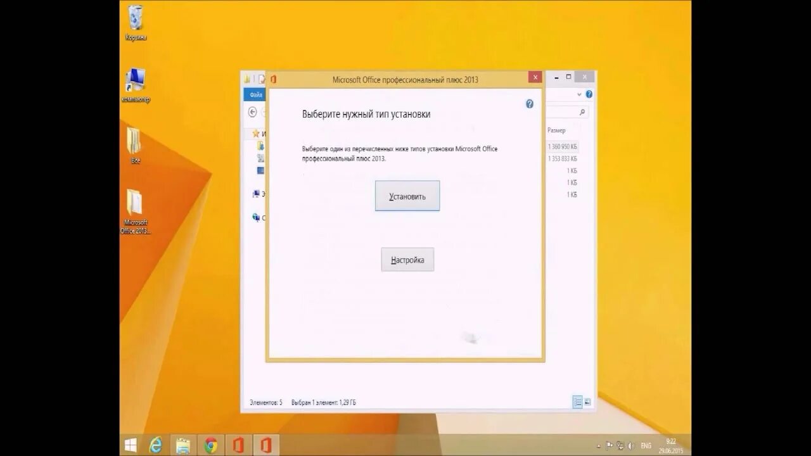The width and height of the screenshot is (811, 456).
Task: Click the active Office setup taskbar icon
Action: 265,445
